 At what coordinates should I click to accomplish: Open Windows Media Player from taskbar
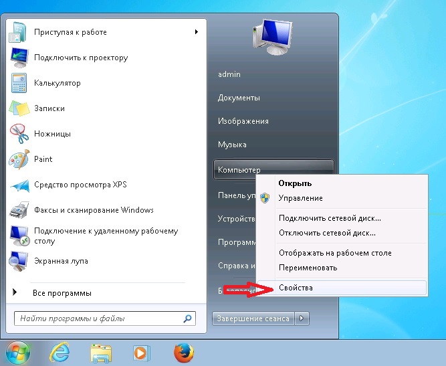[141, 353]
